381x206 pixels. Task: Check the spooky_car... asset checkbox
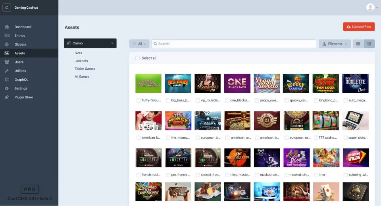pyautogui.click(x=287, y=101)
